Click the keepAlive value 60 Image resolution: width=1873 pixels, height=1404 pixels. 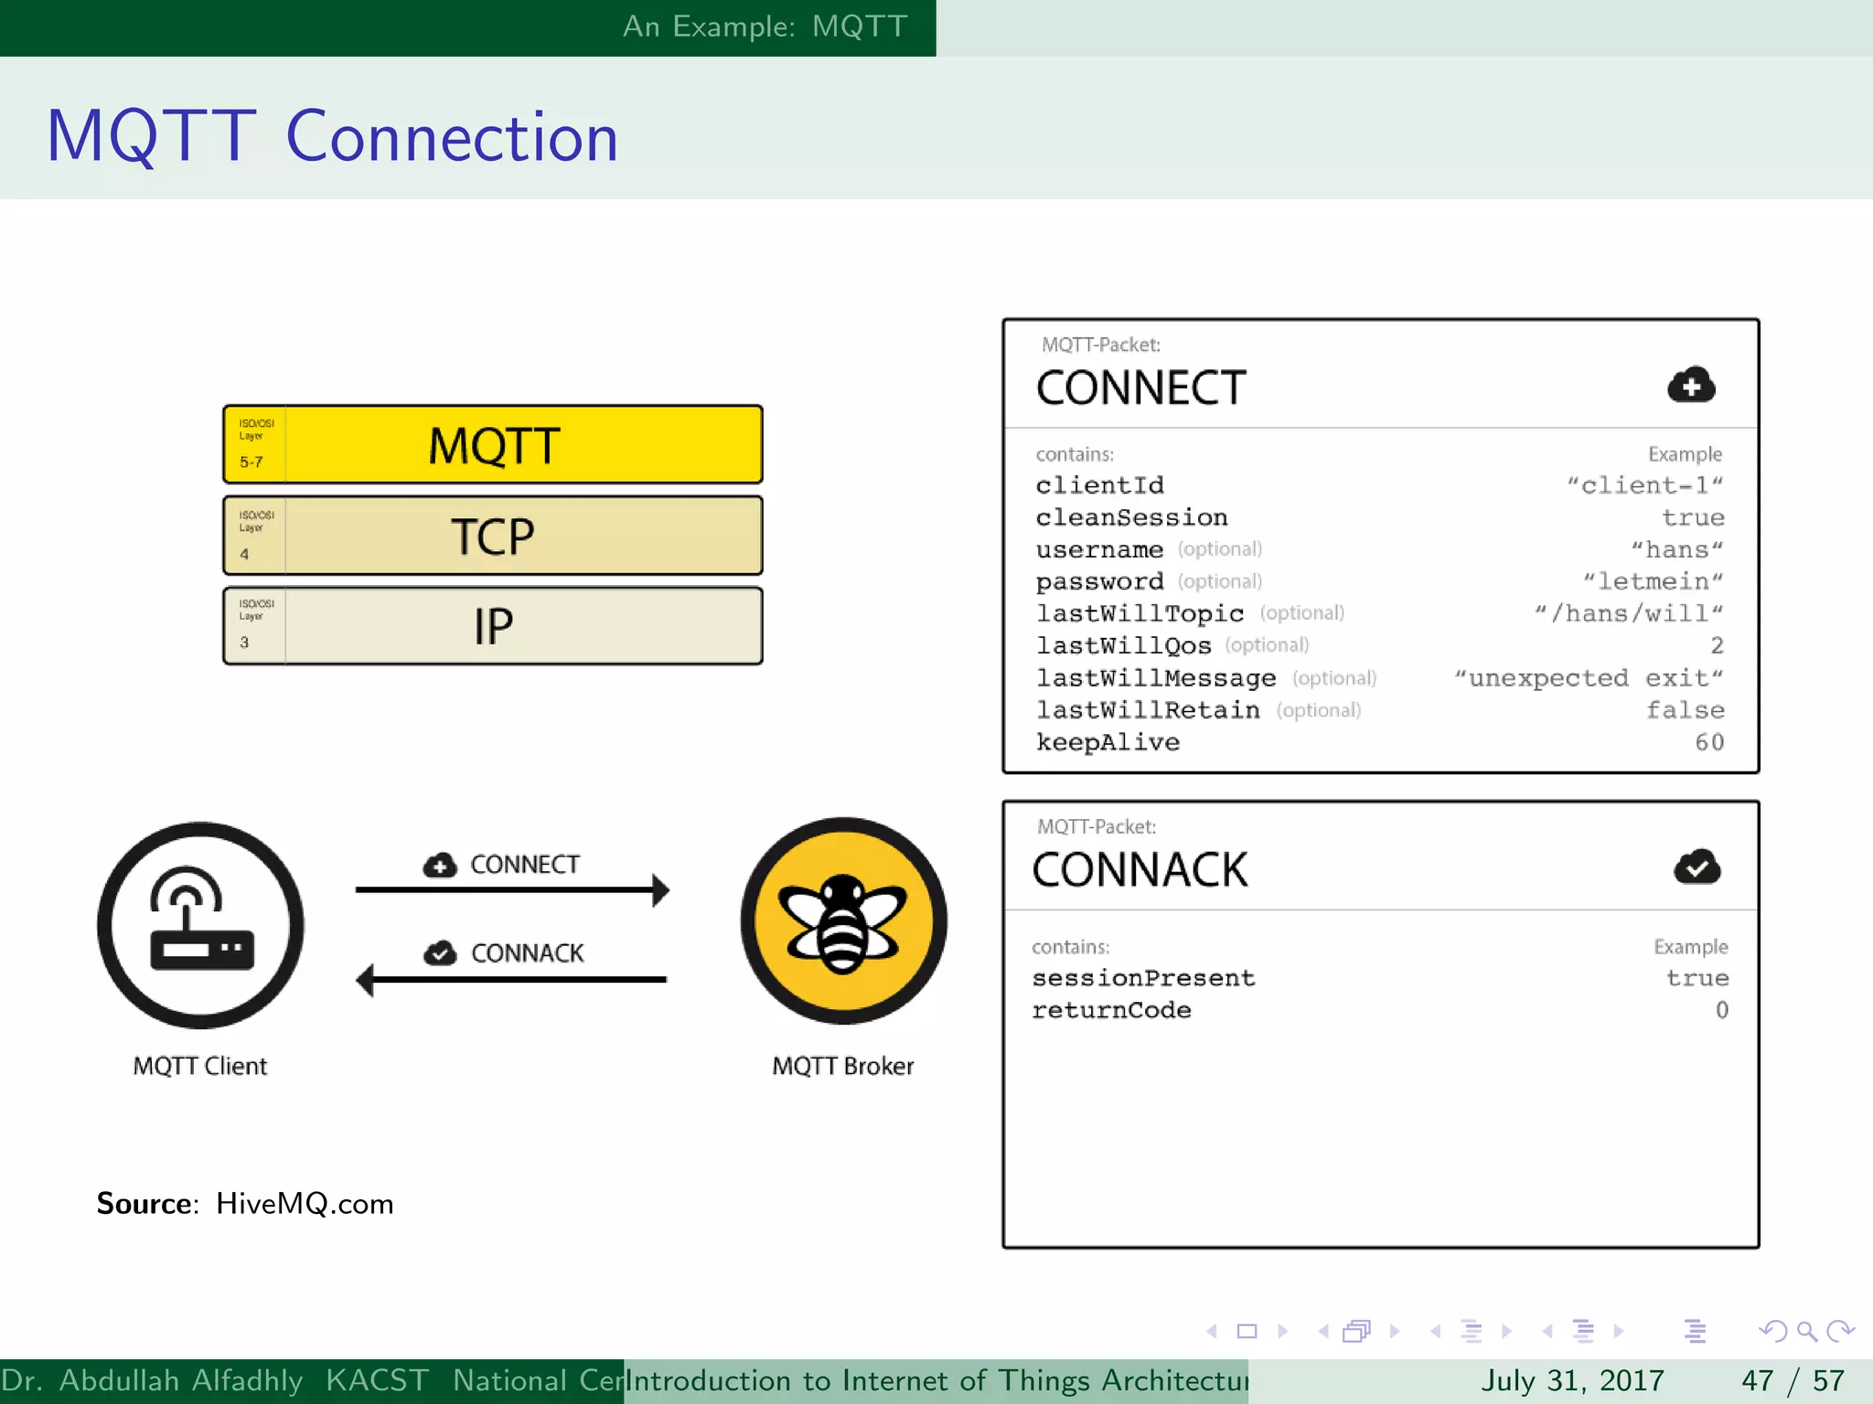tap(1709, 741)
